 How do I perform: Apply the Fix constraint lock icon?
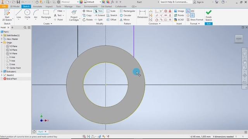click(x=170, y=11)
